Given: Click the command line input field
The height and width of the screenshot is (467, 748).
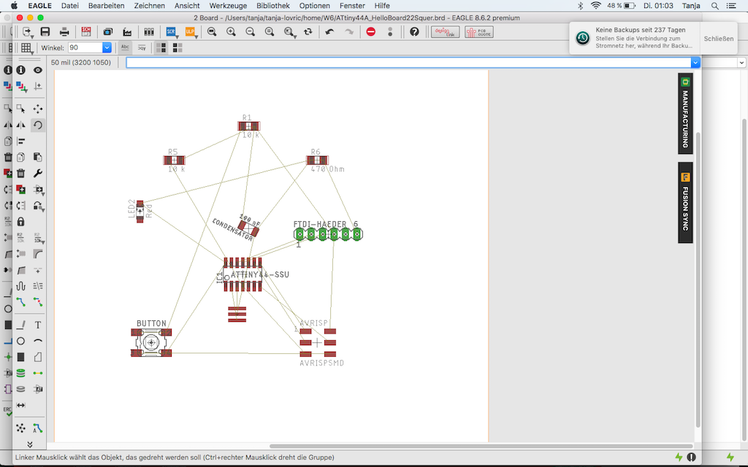Looking at the screenshot, I should 408,63.
